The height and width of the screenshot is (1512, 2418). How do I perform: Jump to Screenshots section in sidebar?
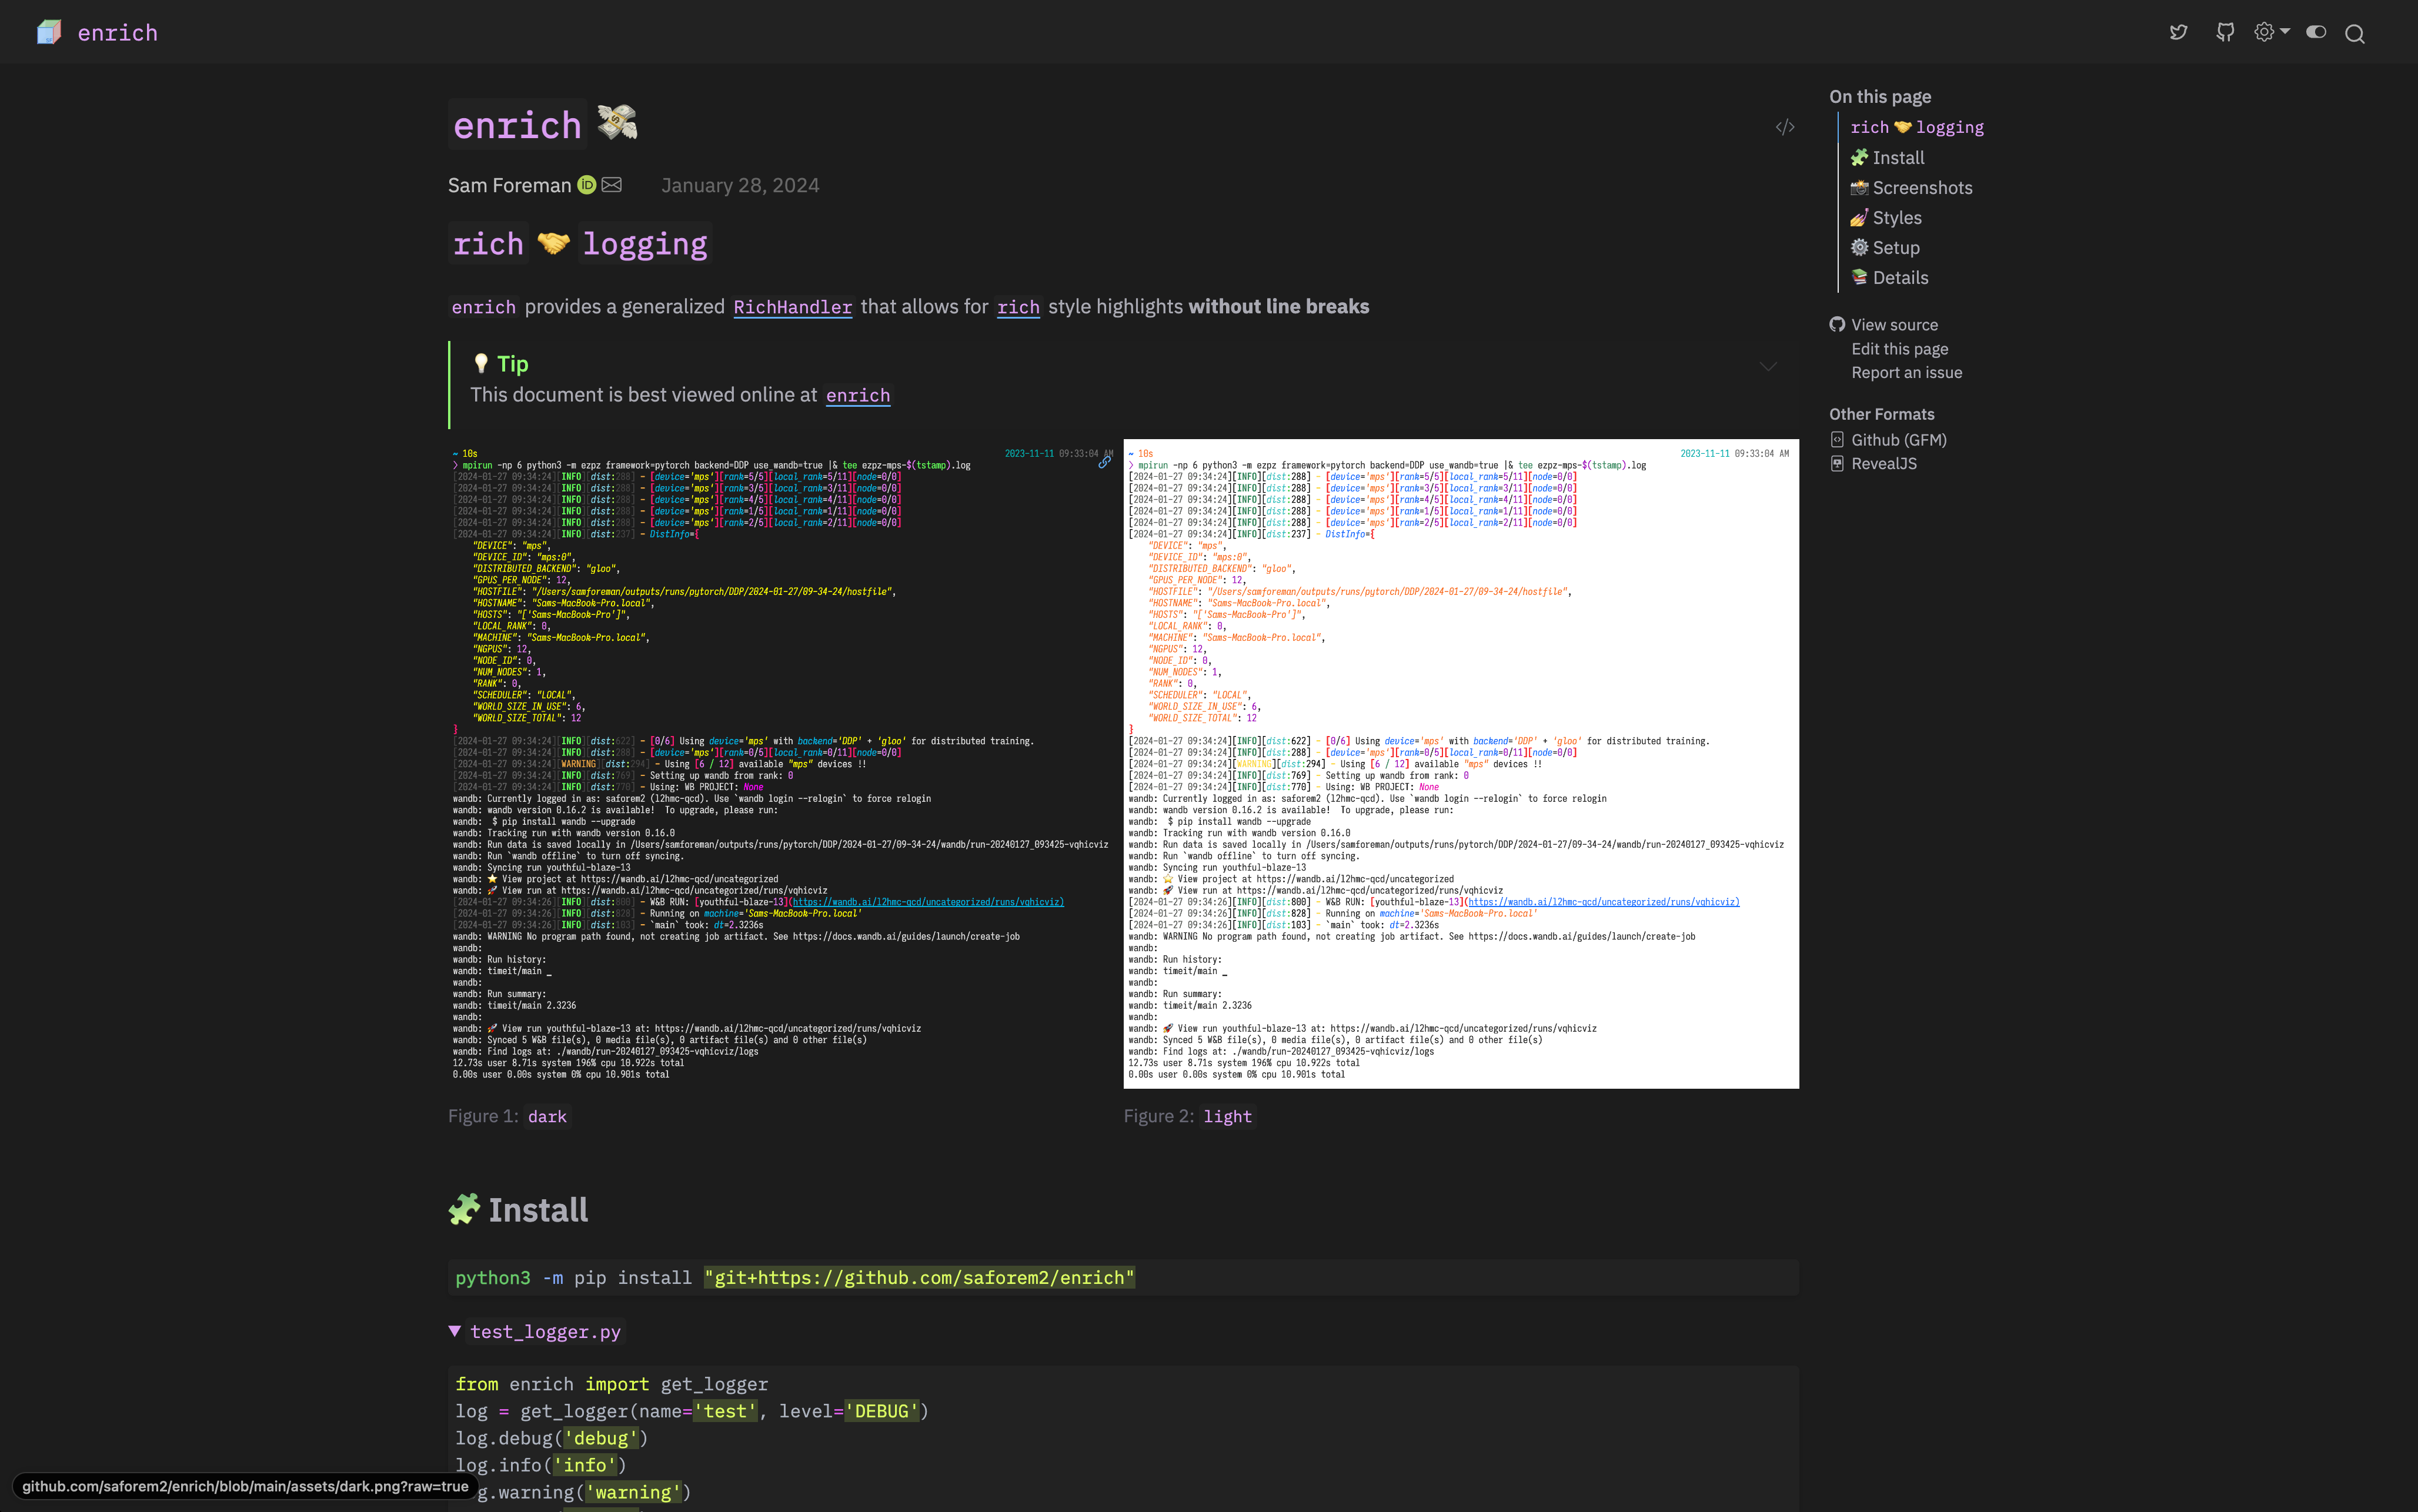pos(1921,188)
